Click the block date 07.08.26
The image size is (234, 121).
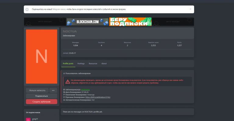tap(85, 92)
